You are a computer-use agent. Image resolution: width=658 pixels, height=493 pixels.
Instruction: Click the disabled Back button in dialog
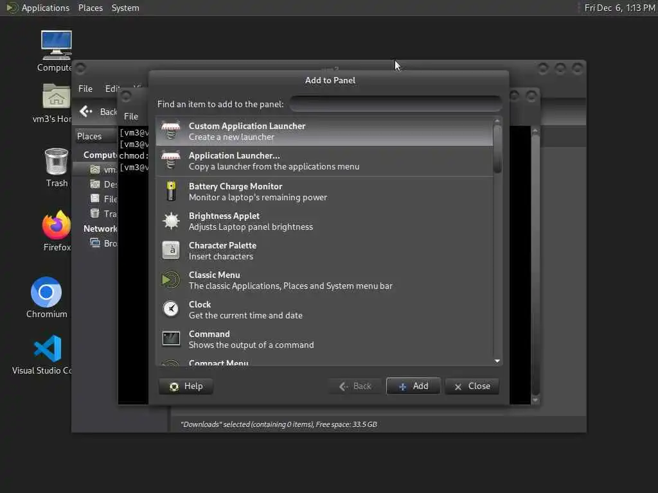pyautogui.click(x=355, y=386)
